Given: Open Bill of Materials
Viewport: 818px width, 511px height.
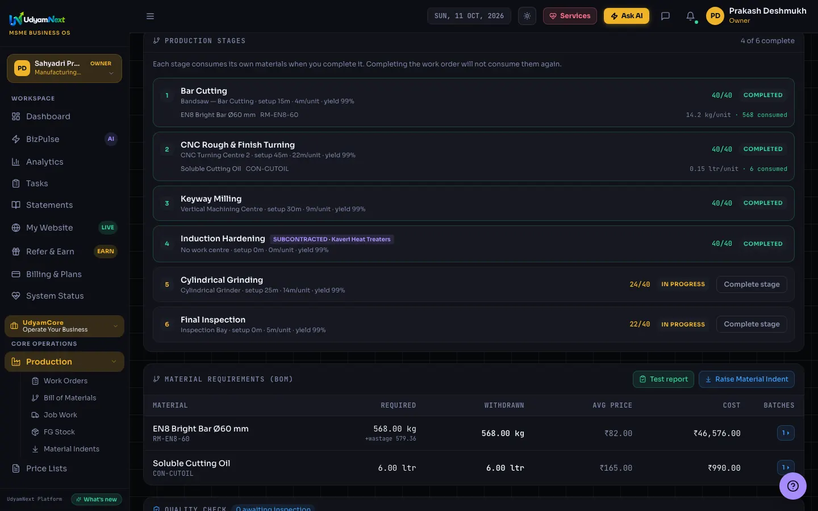Looking at the screenshot, I should 70,398.
